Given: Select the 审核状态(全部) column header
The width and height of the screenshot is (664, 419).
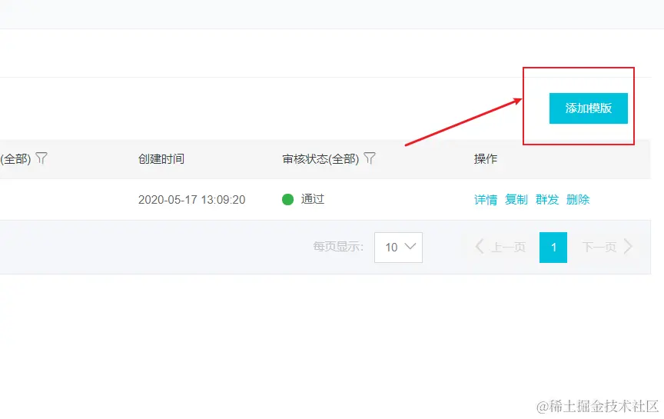Looking at the screenshot, I should [320, 159].
